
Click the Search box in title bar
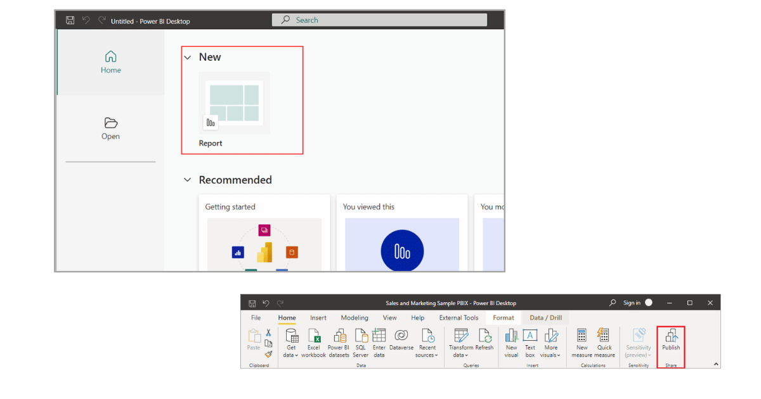tap(380, 20)
